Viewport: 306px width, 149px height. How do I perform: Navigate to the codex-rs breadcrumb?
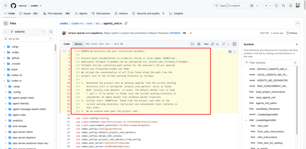pos(77,23)
